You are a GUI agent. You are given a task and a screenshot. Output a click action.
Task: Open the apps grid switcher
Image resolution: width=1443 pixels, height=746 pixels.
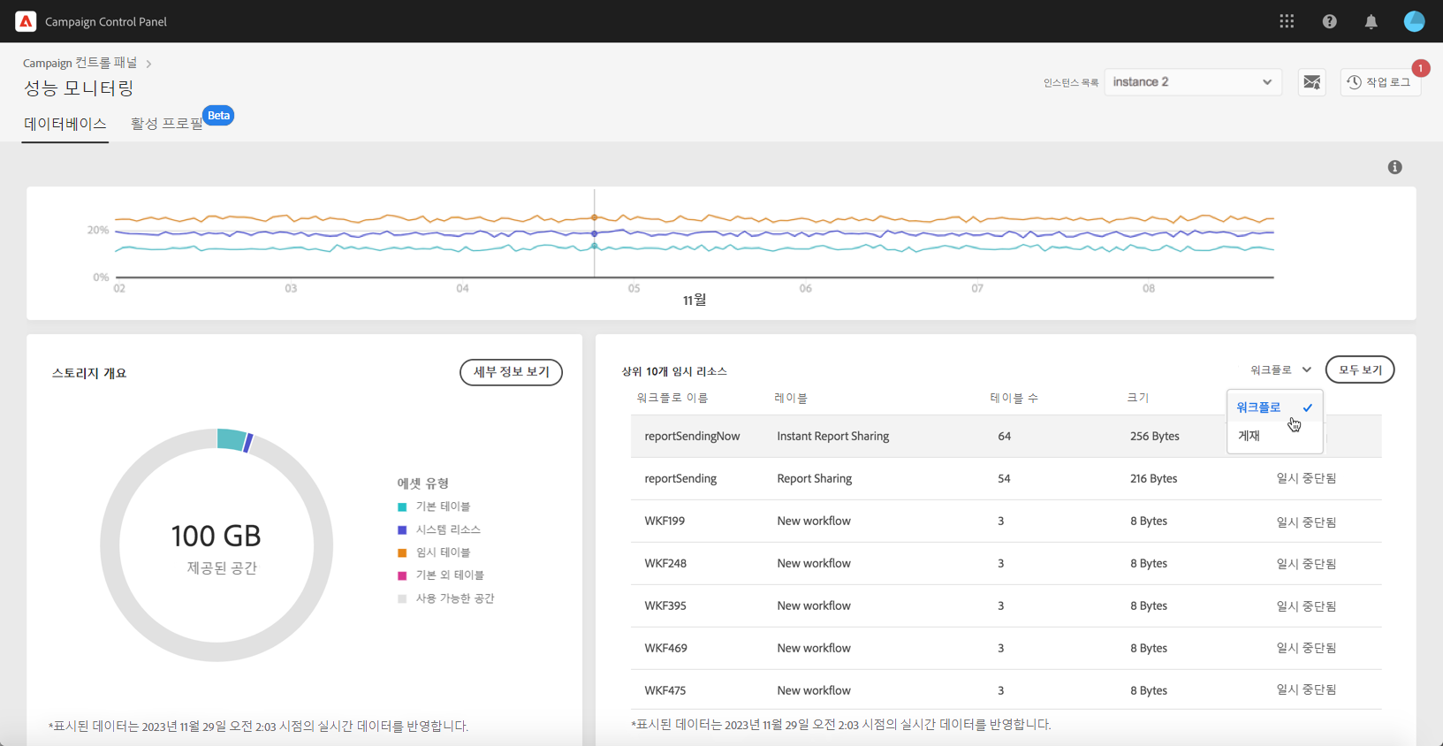[1287, 21]
